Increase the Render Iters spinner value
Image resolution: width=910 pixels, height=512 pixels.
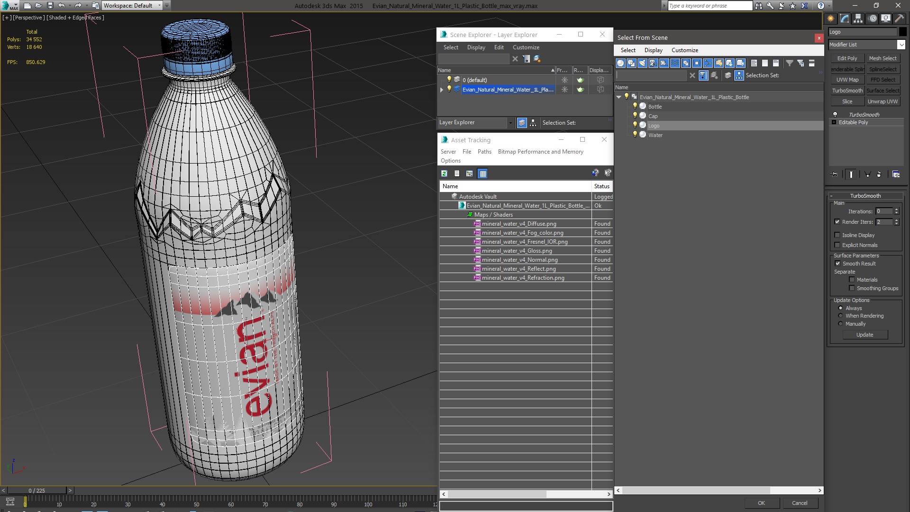896,220
